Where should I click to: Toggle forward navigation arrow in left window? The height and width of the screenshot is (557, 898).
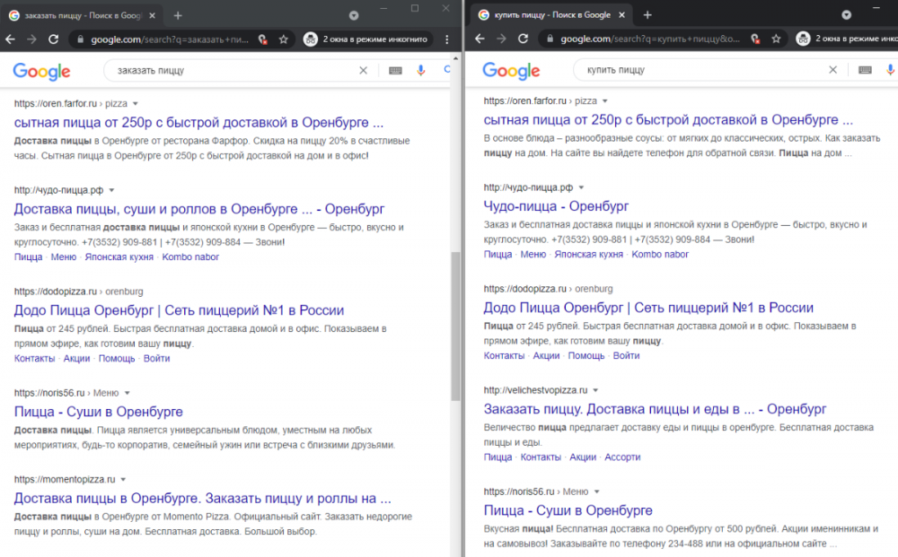coord(31,39)
